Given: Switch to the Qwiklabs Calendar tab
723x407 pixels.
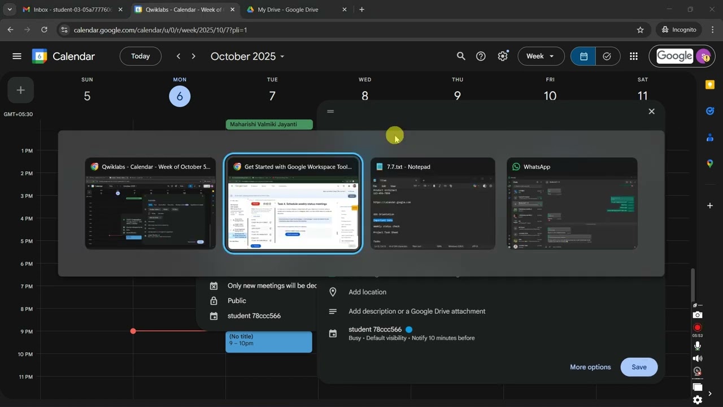Looking at the screenshot, I should 184,9.
